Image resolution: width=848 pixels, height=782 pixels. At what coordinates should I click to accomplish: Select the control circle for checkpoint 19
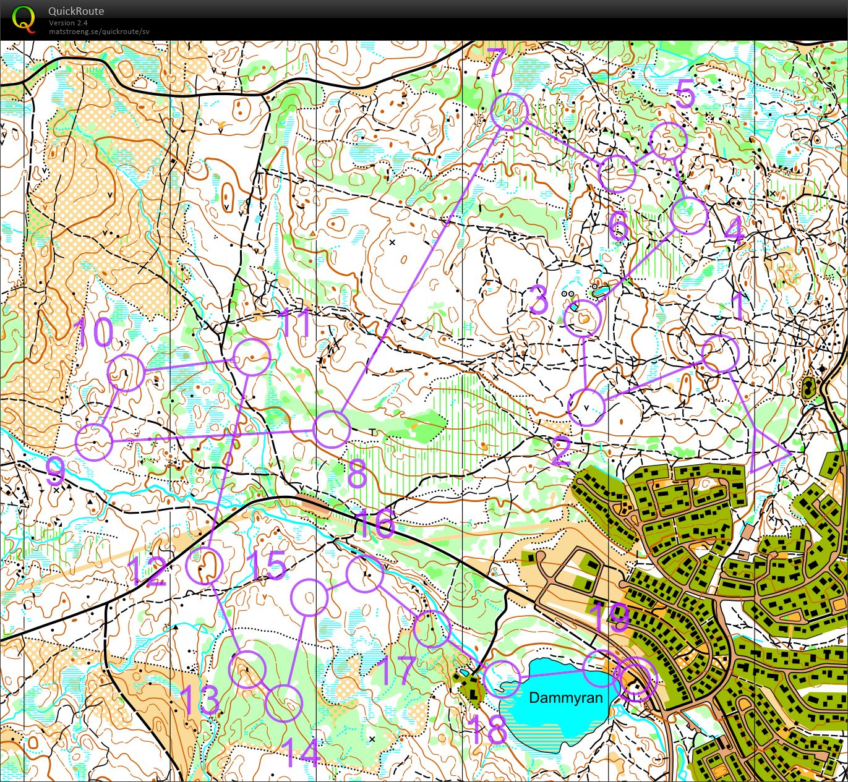point(602,668)
